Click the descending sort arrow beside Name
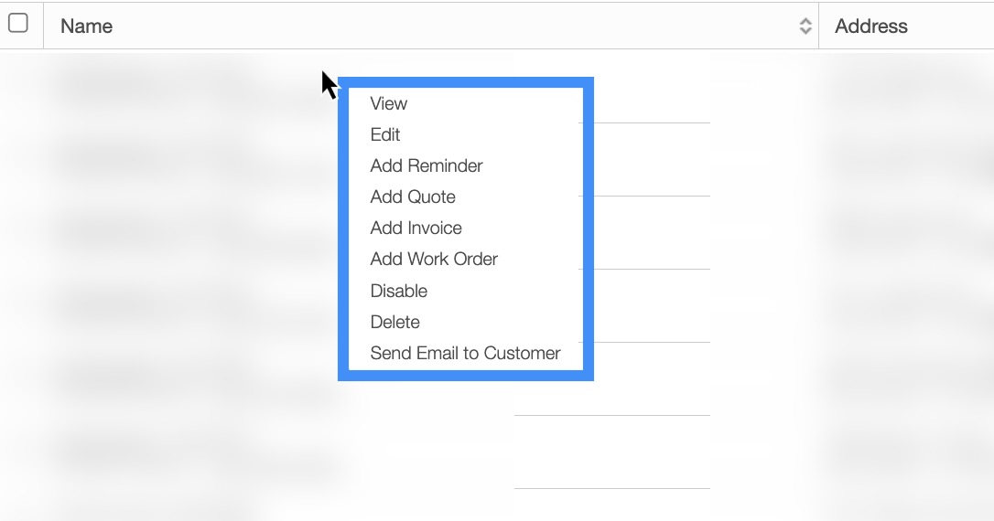Image resolution: width=994 pixels, height=521 pixels. pos(805,31)
